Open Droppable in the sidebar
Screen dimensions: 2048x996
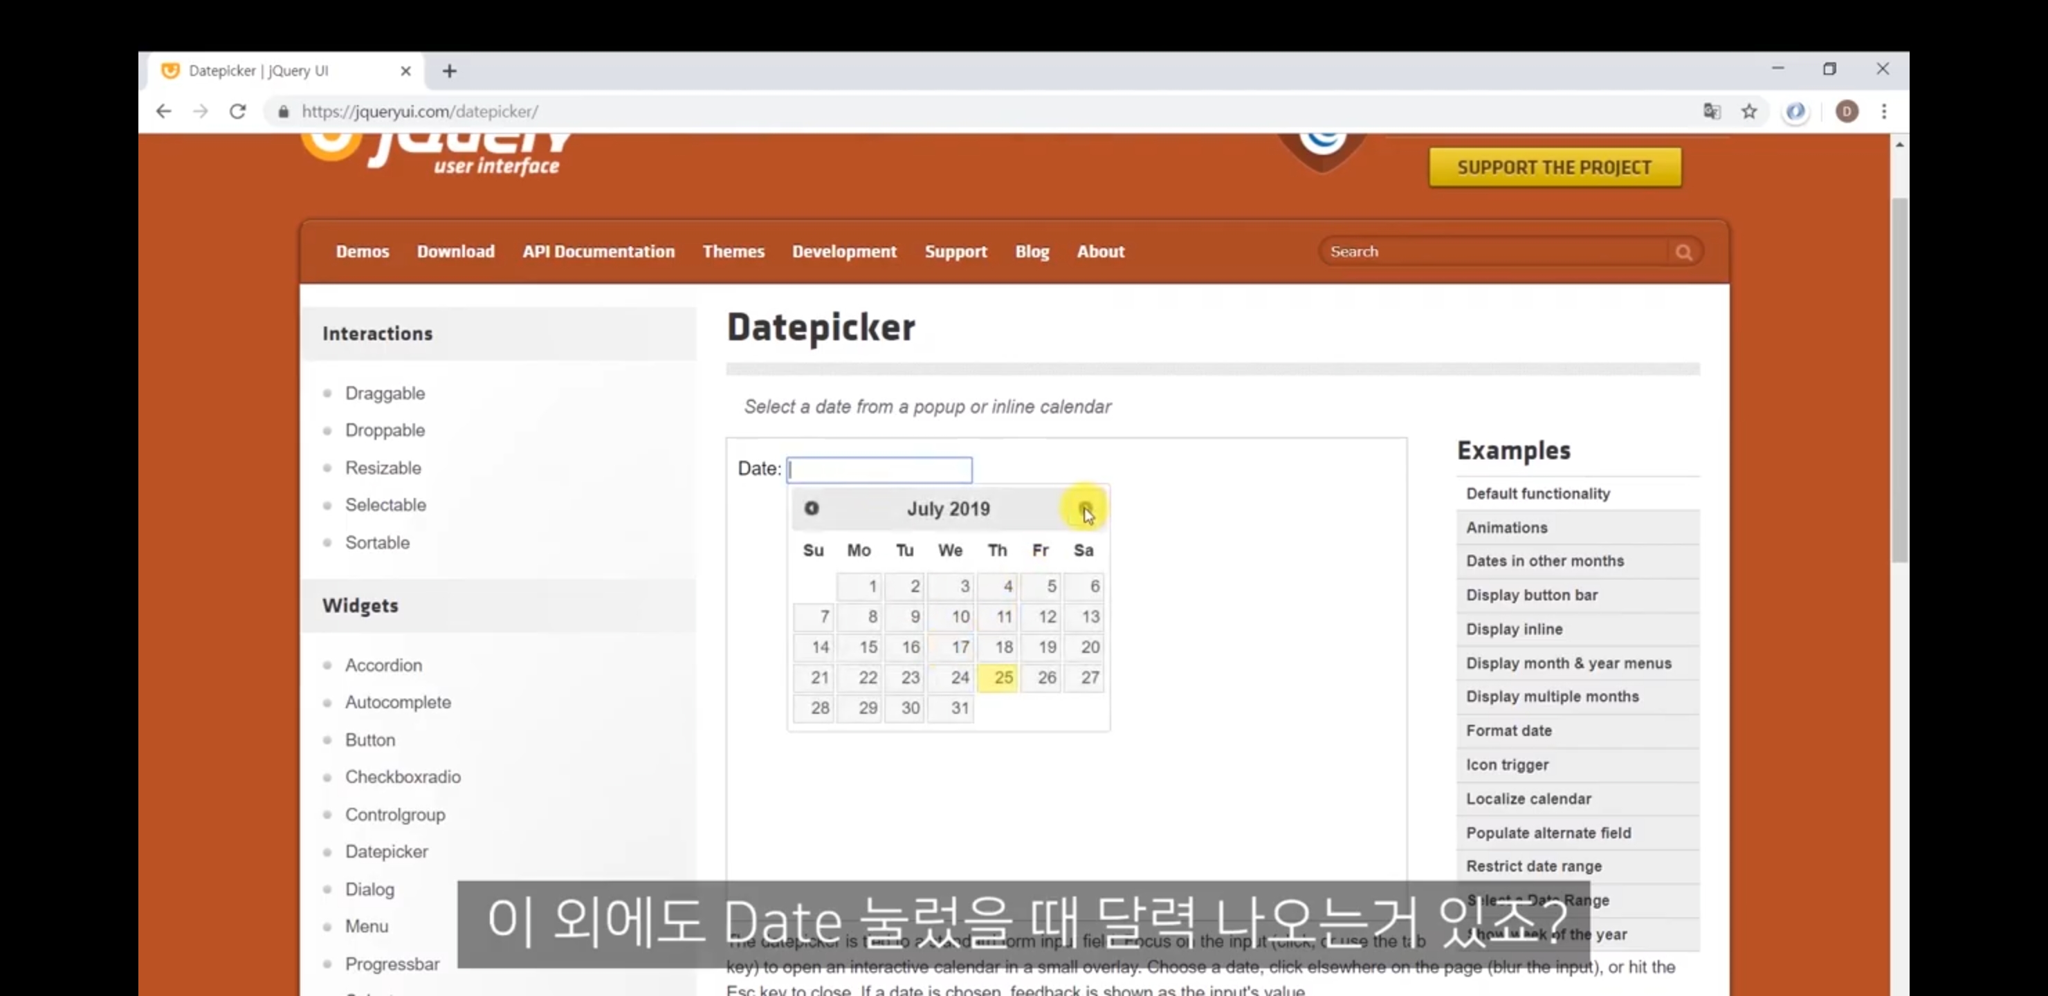point(385,430)
